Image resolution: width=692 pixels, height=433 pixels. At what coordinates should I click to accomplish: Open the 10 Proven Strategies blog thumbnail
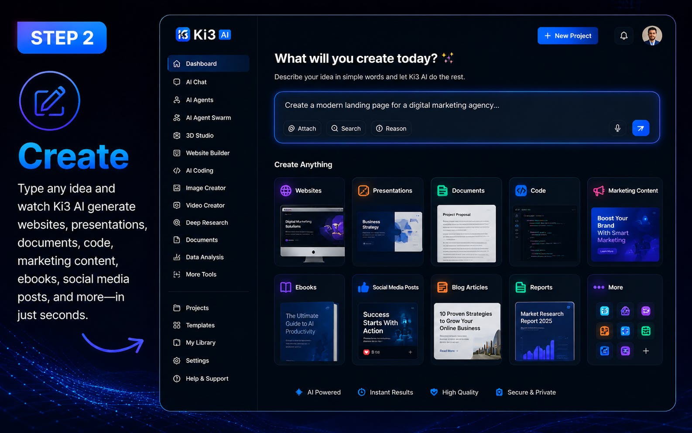(467, 331)
